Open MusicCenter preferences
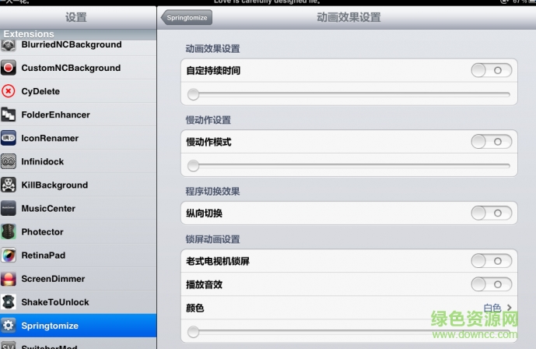The width and height of the screenshot is (536, 349). click(79, 208)
